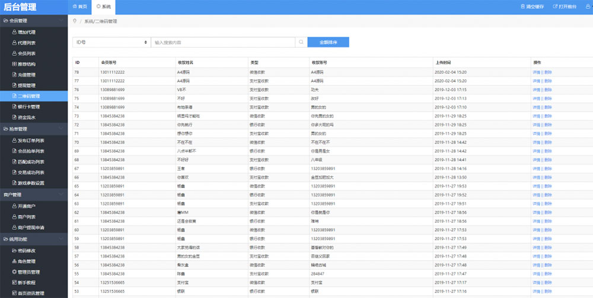
Task: Click 详情 link for row ID 65
Action: [536, 186]
